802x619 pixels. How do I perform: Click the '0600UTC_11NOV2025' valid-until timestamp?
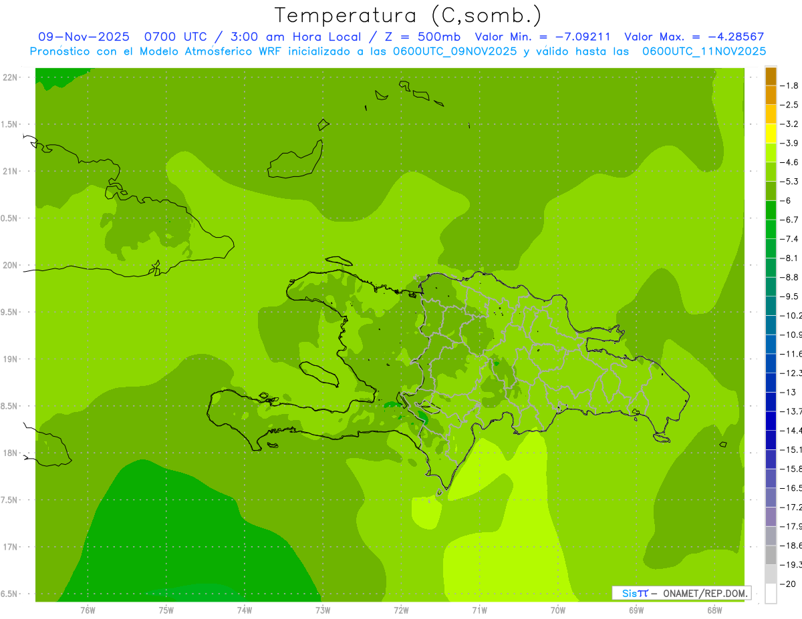pyautogui.click(x=704, y=51)
